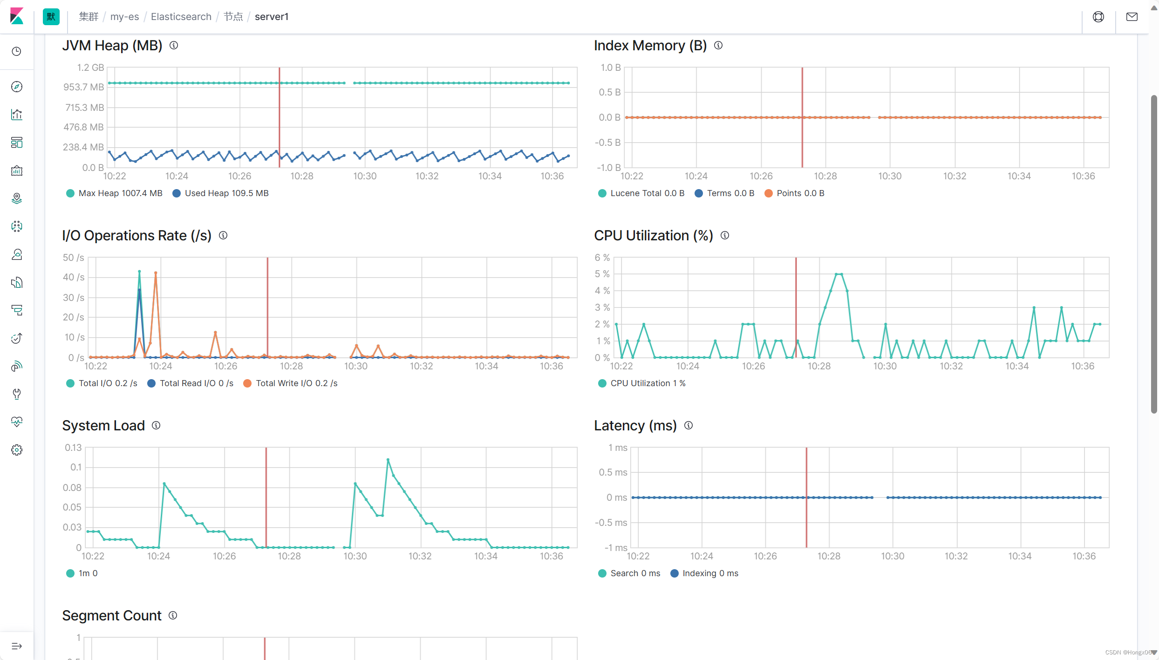The height and width of the screenshot is (660, 1159).
Task: Toggle Lucene Total legend series
Action: [x=641, y=193]
